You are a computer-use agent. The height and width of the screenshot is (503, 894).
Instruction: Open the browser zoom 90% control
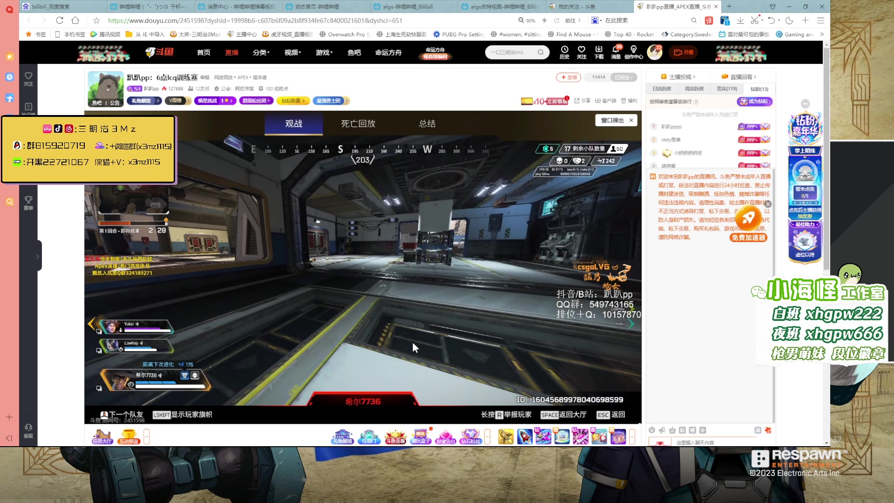pyautogui.click(x=527, y=20)
